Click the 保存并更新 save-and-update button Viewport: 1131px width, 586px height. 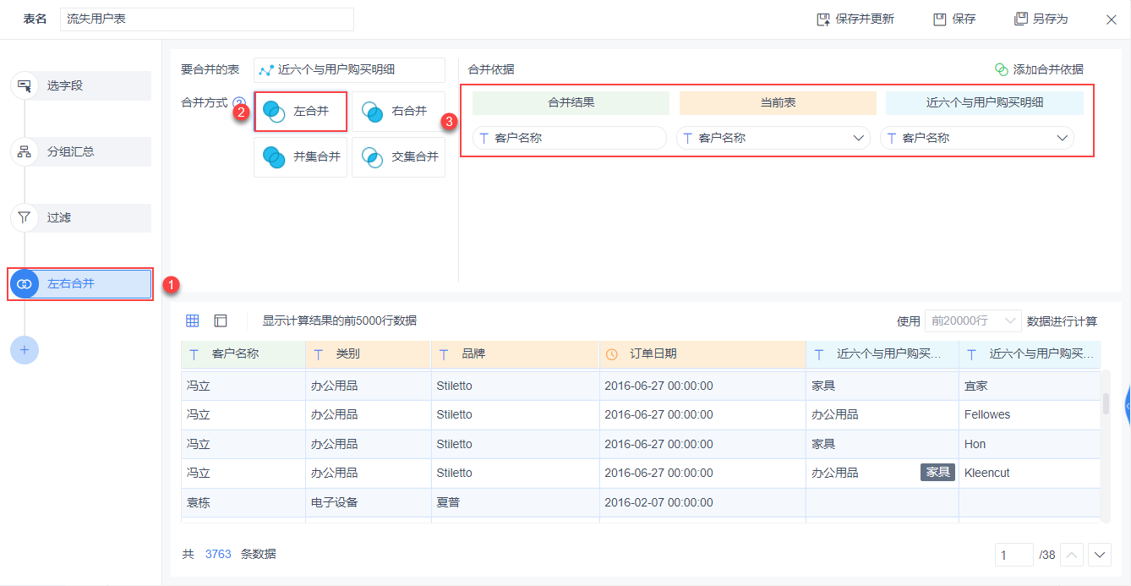tap(855, 19)
